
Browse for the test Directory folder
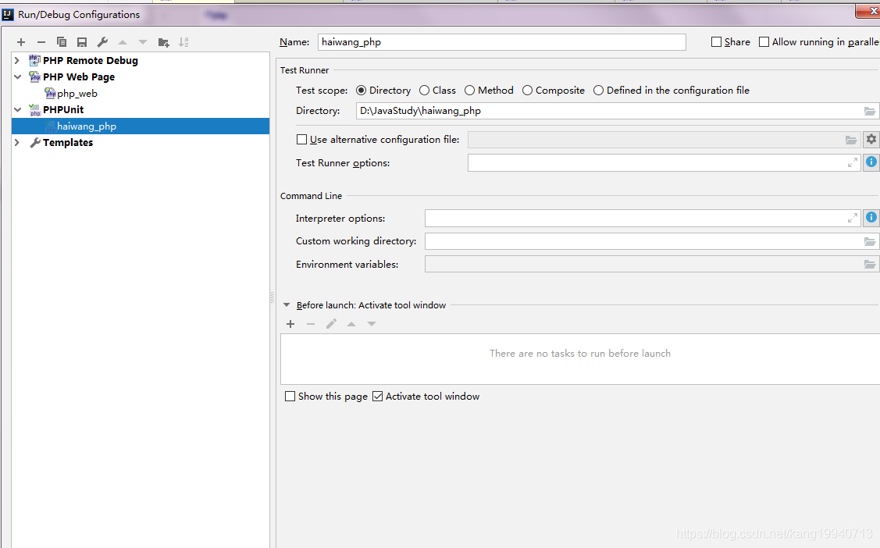point(869,111)
